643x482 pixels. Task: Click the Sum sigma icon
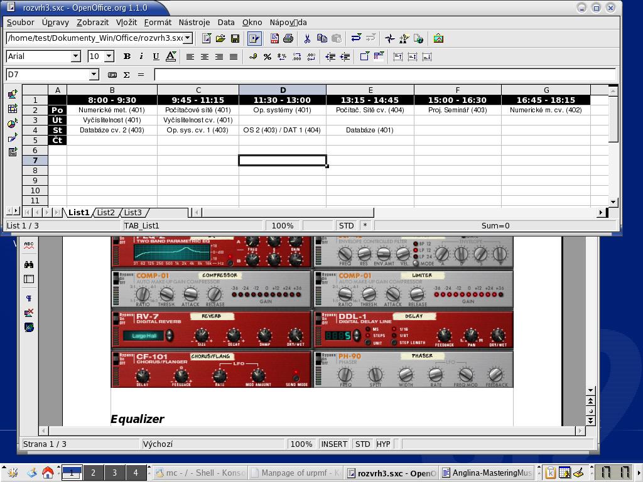pyautogui.click(x=126, y=75)
